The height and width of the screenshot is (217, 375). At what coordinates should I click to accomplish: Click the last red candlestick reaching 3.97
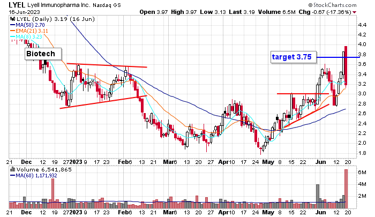click(346, 66)
